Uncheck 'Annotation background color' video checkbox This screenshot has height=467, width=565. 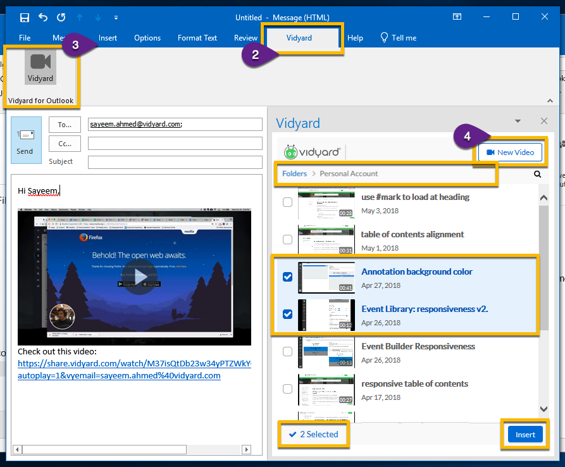[287, 277]
